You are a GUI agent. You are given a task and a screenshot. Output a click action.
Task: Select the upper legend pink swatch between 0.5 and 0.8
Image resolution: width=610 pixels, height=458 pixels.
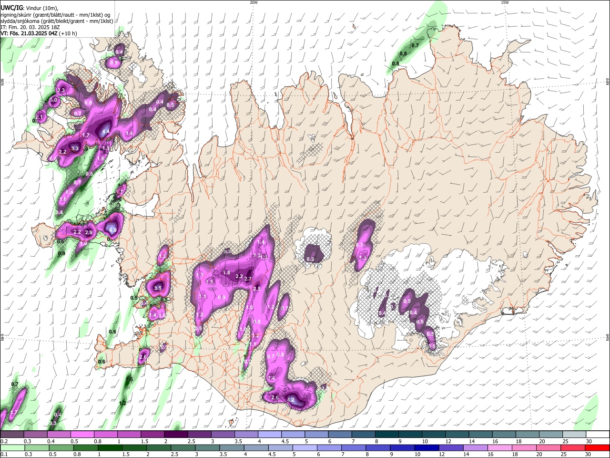tap(82, 434)
